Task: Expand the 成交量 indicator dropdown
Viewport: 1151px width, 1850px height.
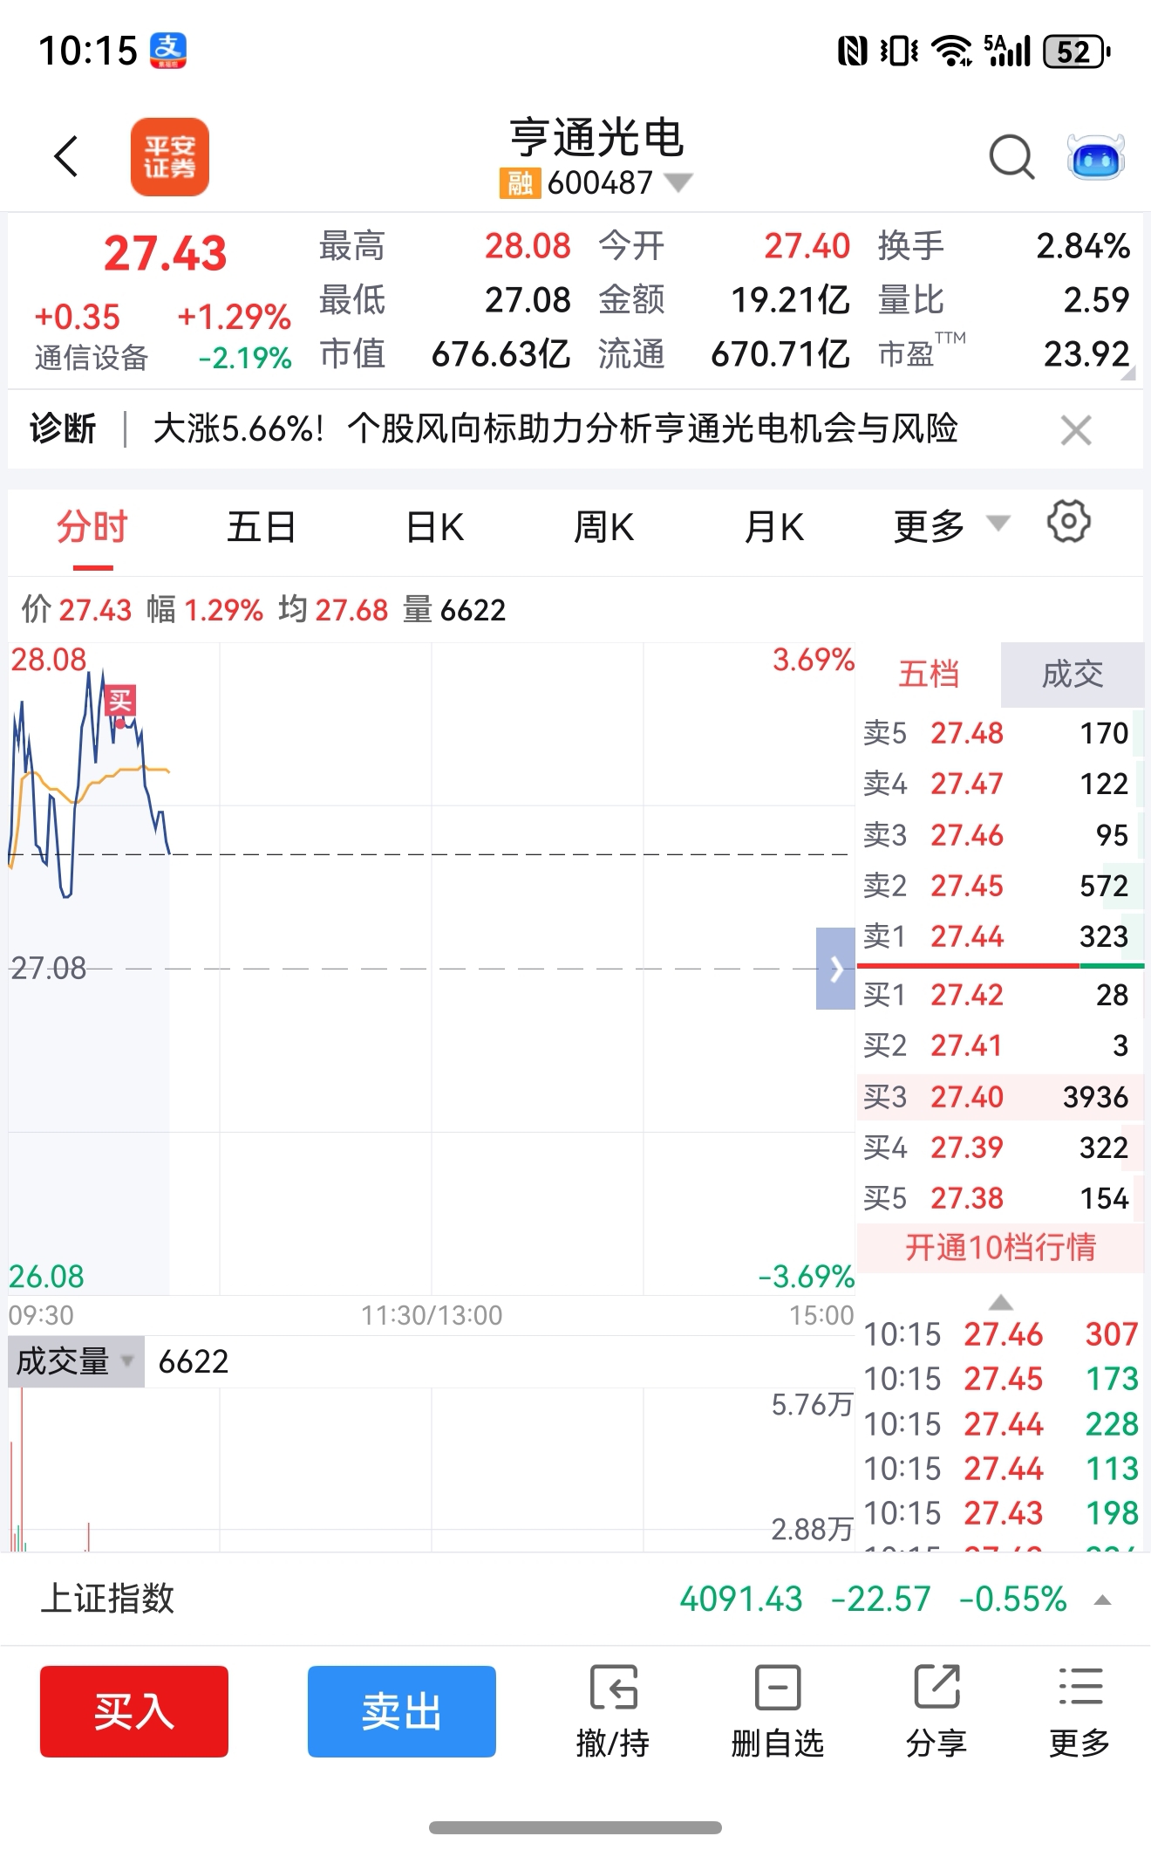Action: click(76, 1361)
